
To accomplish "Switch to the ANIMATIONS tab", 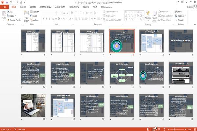I will (x=60, y=7).
